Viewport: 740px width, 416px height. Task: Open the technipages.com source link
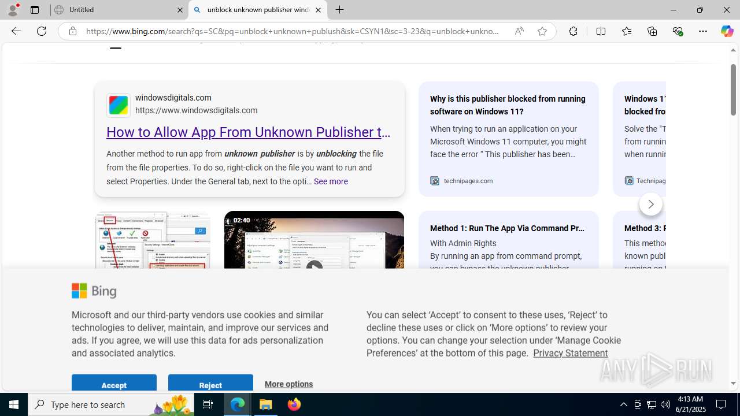(468, 181)
